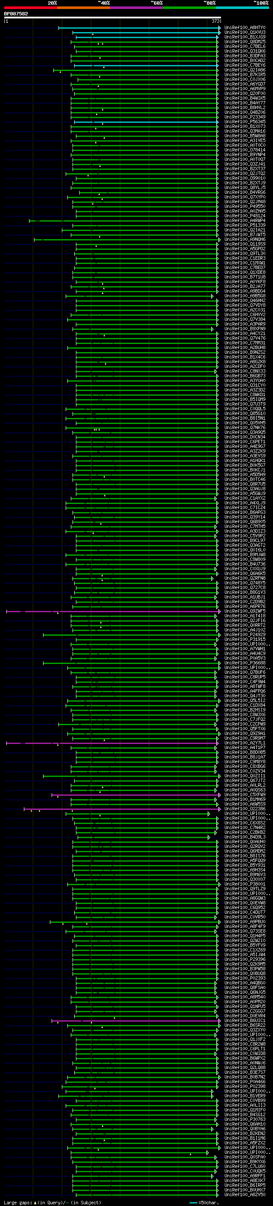This screenshot has height=1206, width=273.
Task: Select the UniRef100_Q0SFA0 label
Action: 245,1157
